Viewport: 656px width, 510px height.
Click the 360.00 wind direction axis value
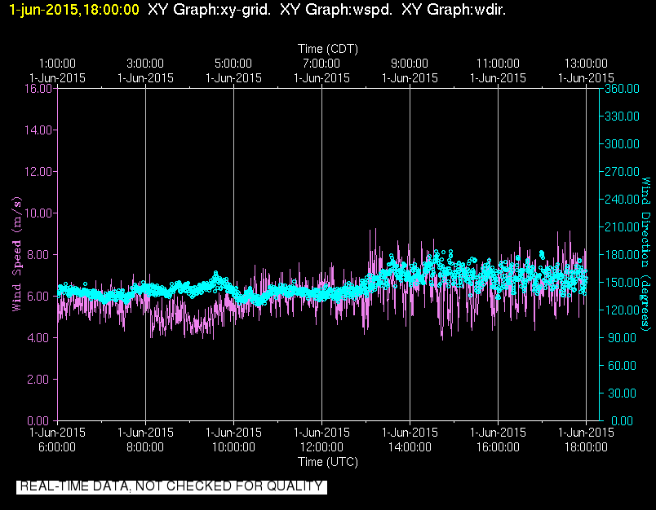pyautogui.click(x=622, y=89)
